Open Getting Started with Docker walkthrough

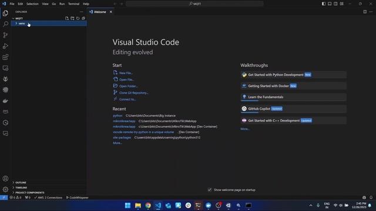294,86
